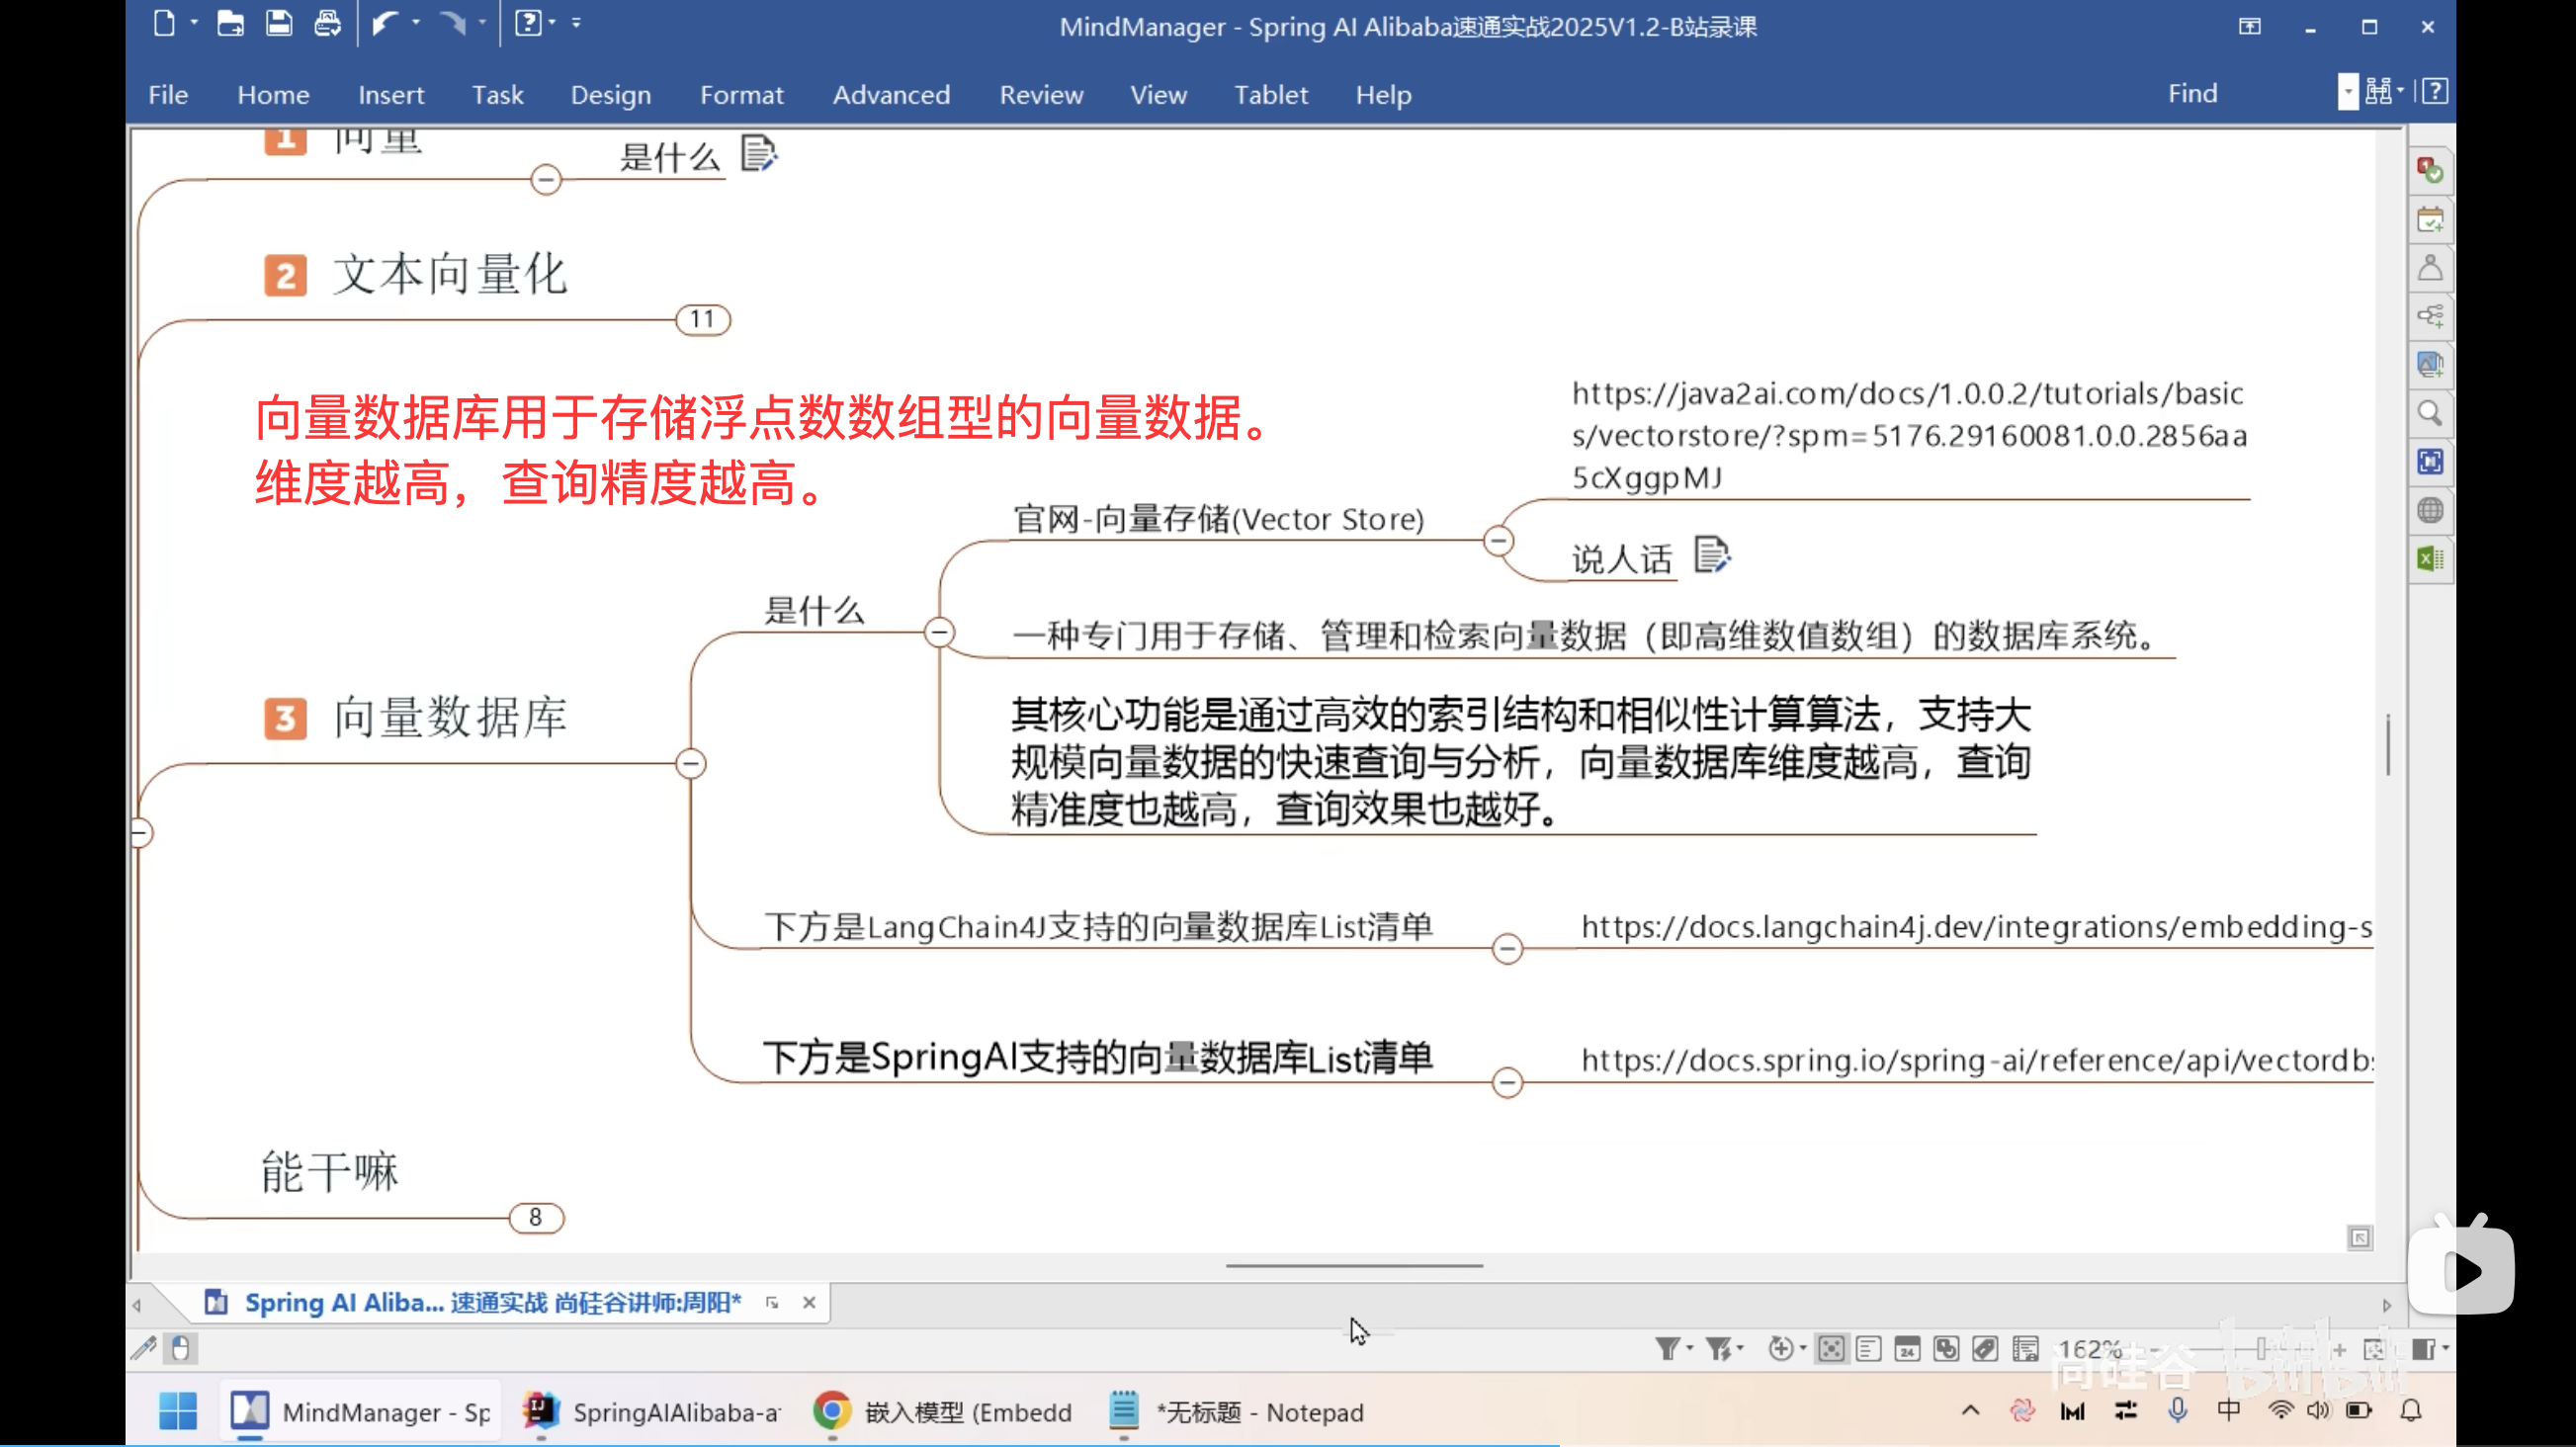This screenshot has width=2576, height=1447.
Task: Expand the collapsed node numbered 11 under 文本向量化
Action: (x=702, y=318)
